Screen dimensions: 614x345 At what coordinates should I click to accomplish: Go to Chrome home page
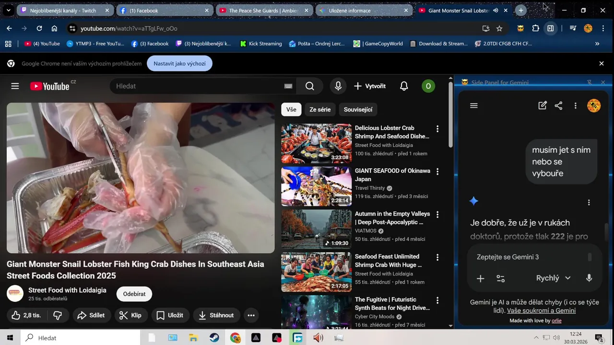54,29
